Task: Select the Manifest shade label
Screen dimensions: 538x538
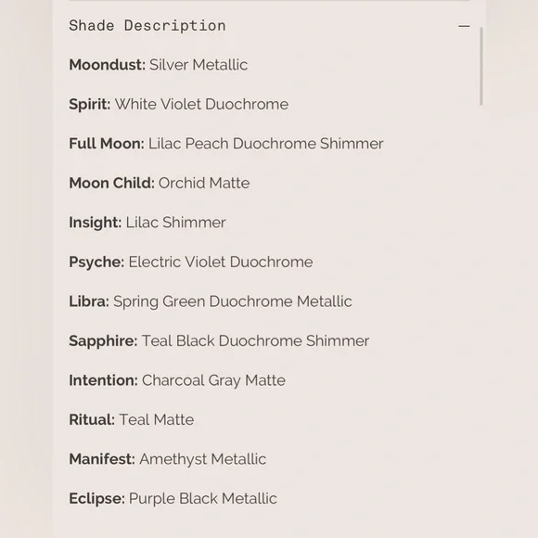Action: [x=102, y=459]
